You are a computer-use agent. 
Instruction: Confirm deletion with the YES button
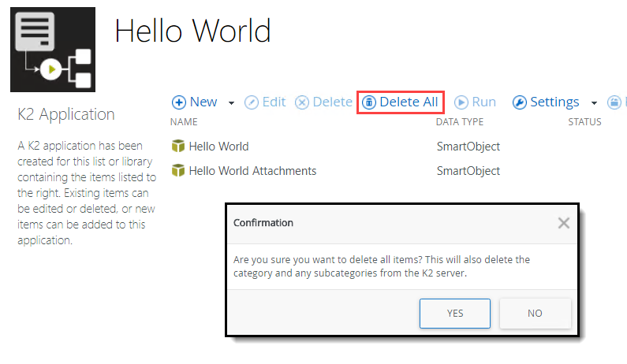click(455, 313)
